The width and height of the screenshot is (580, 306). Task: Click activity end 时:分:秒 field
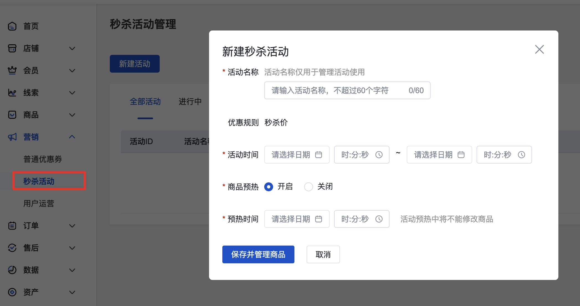[504, 155]
